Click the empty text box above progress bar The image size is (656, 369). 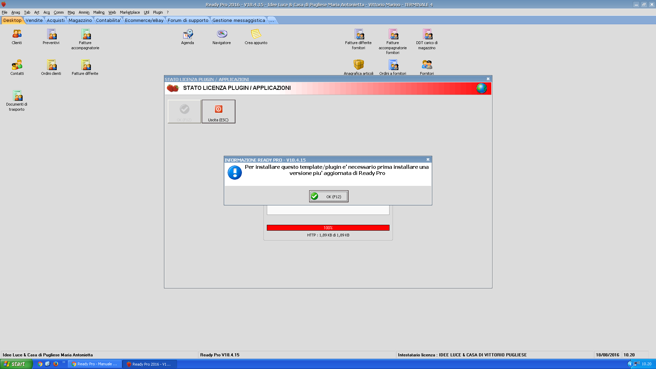(x=328, y=210)
